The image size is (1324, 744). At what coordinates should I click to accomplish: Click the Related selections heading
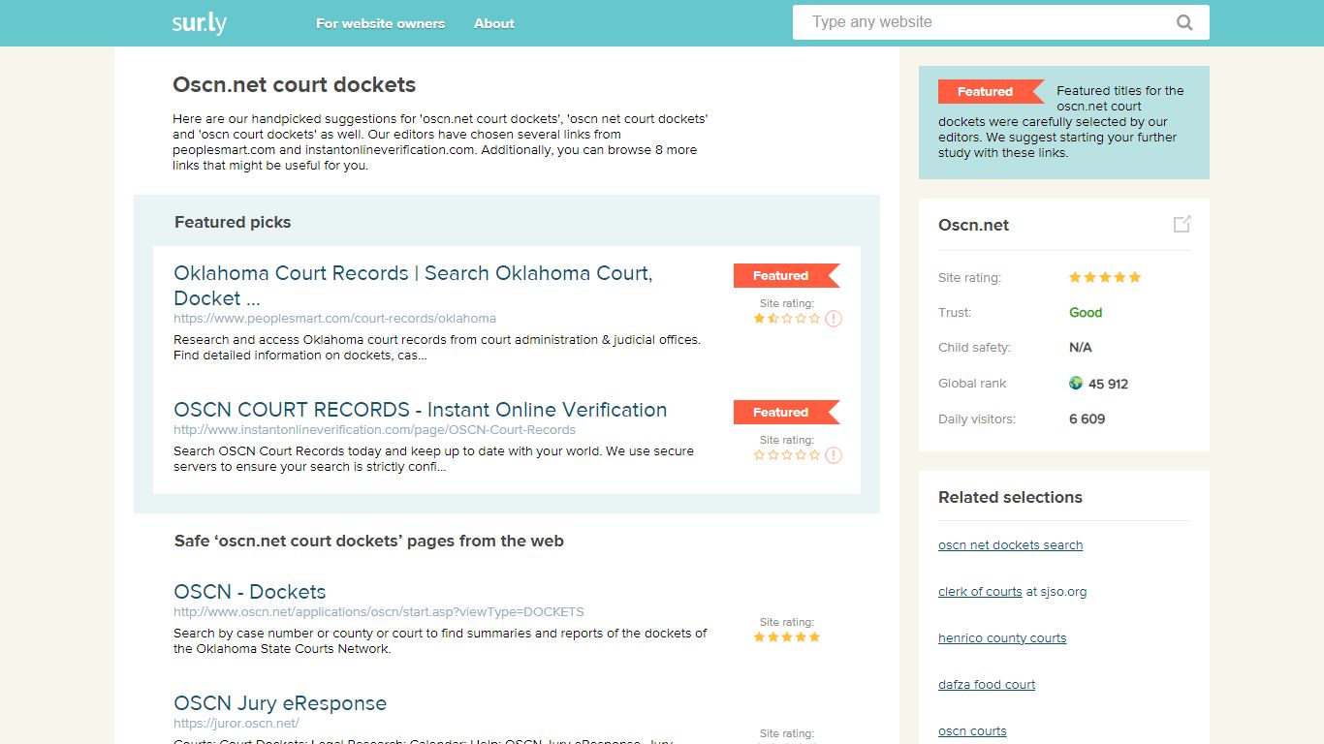(1010, 498)
